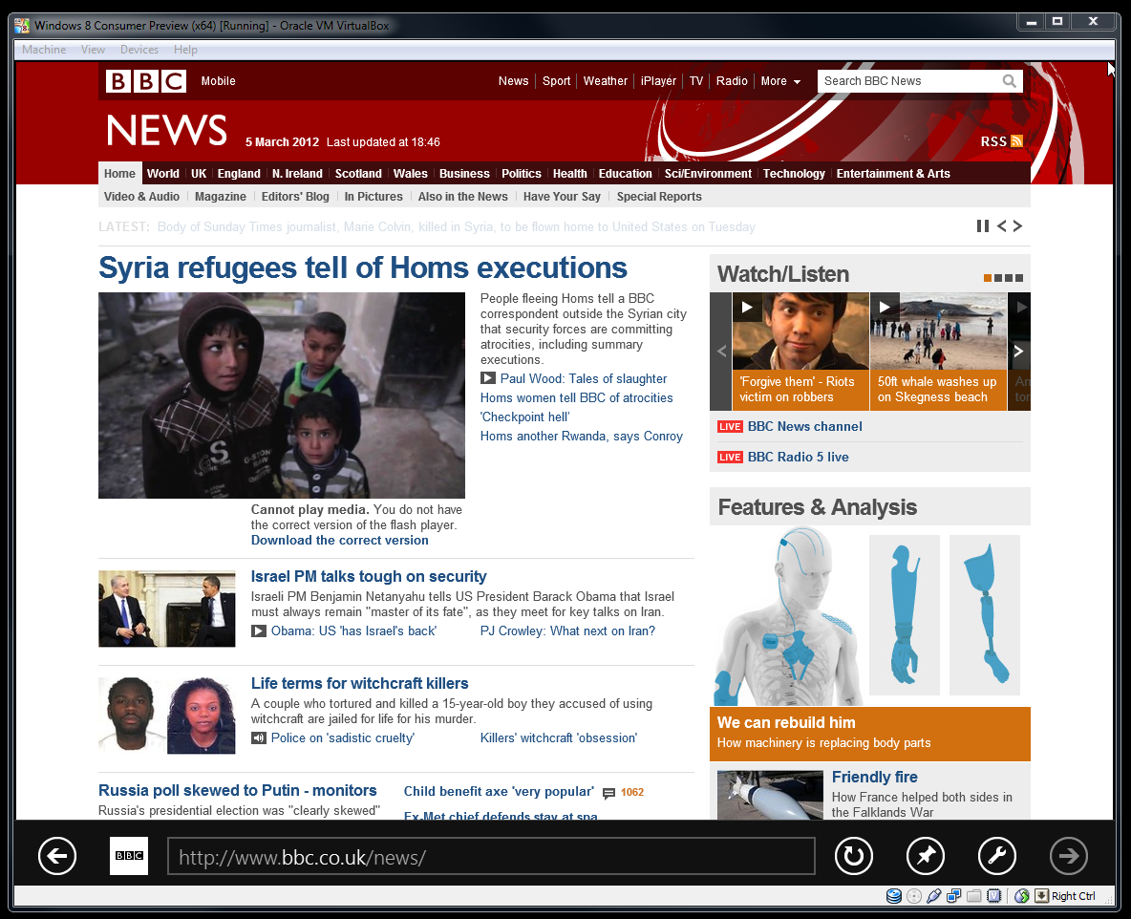
Task: Select first Watch/Listen carousel page dot
Action: tap(988, 278)
